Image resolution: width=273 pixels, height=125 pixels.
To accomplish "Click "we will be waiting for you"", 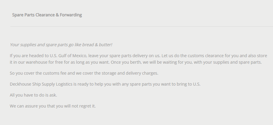I will 166,62.
